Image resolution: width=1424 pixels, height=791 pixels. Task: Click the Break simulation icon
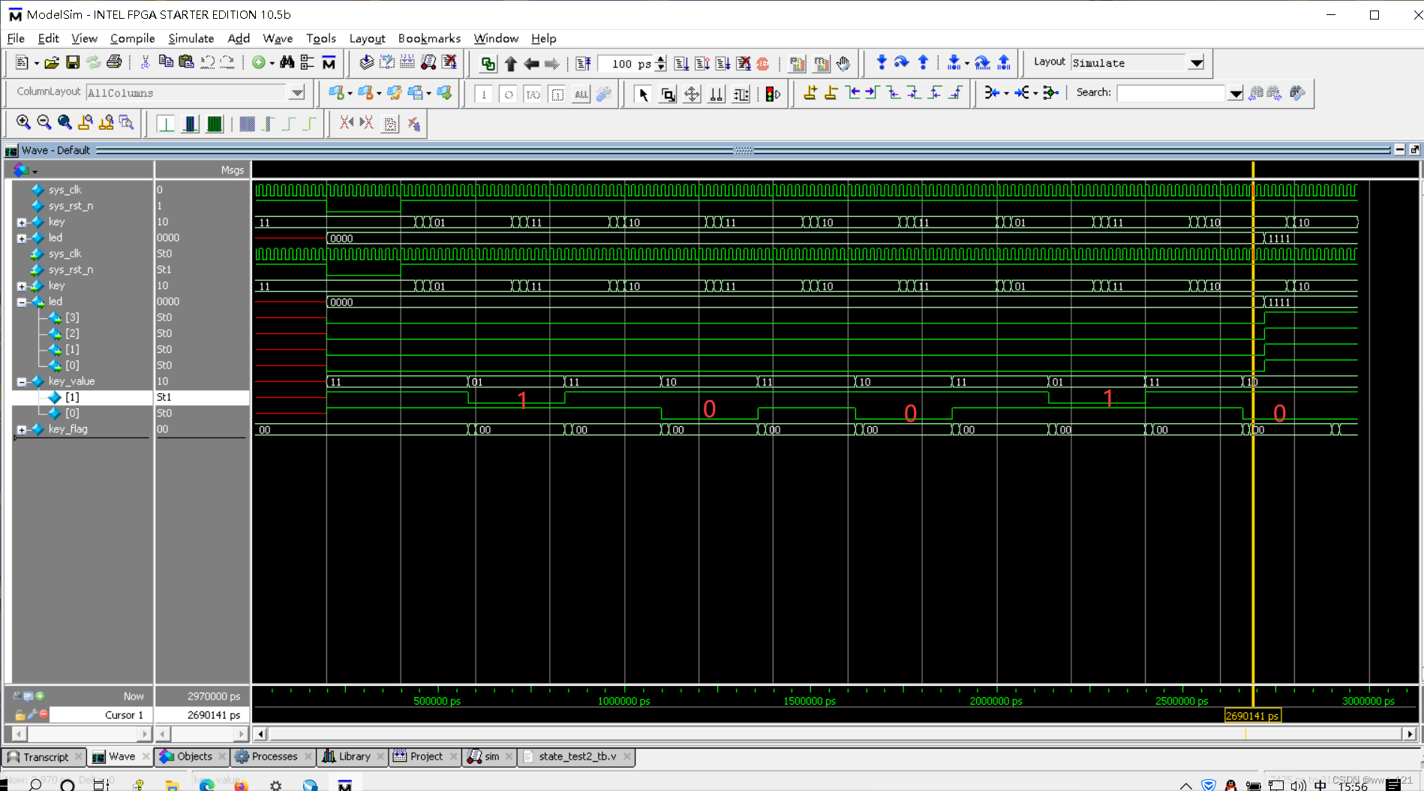point(744,64)
